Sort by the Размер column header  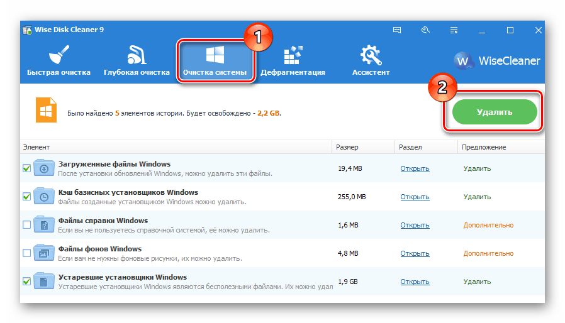pyautogui.click(x=362, y=147)
